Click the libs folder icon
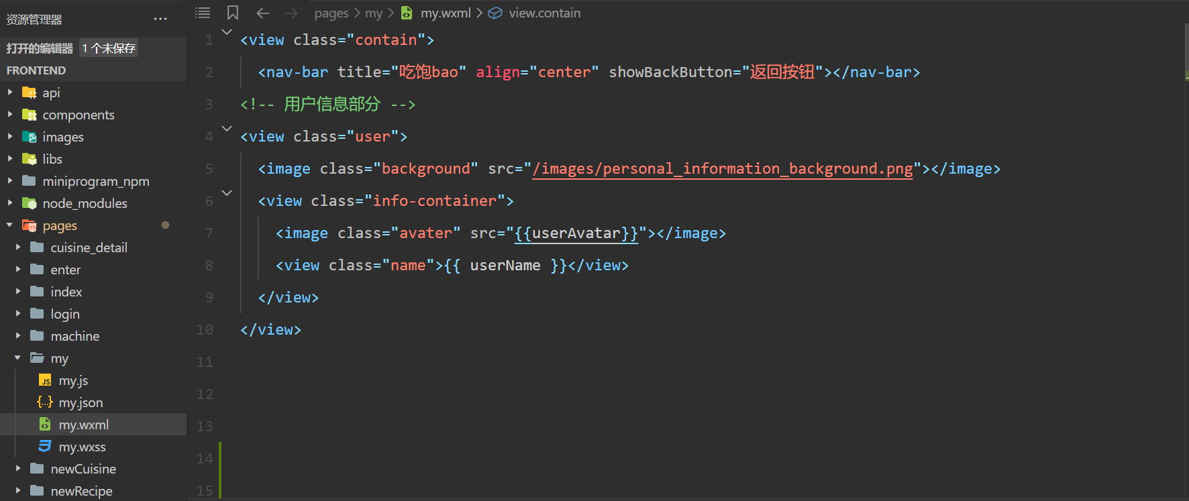This screenshot has width=1189, height=501. 30,159
